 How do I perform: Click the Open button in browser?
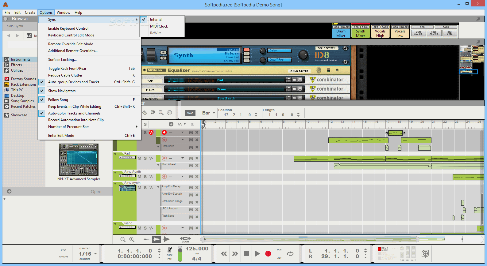[96, 192]
